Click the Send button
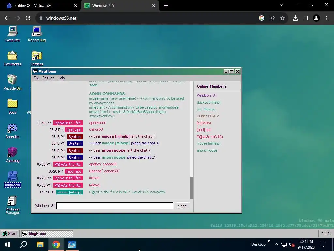 coord(182,206)
